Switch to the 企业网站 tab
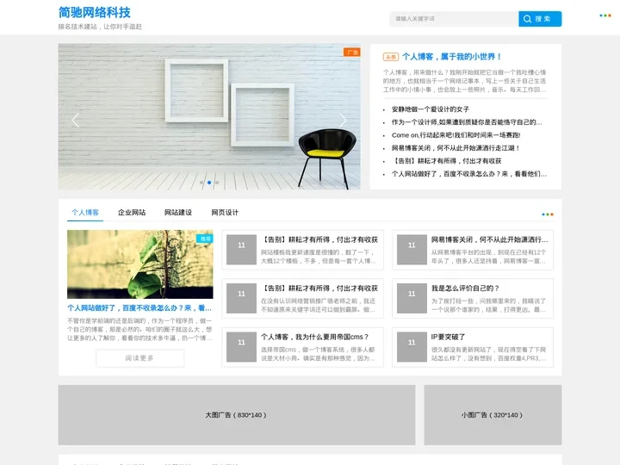The width and height of the screenshot is (620, 465). tap(132, 213)
